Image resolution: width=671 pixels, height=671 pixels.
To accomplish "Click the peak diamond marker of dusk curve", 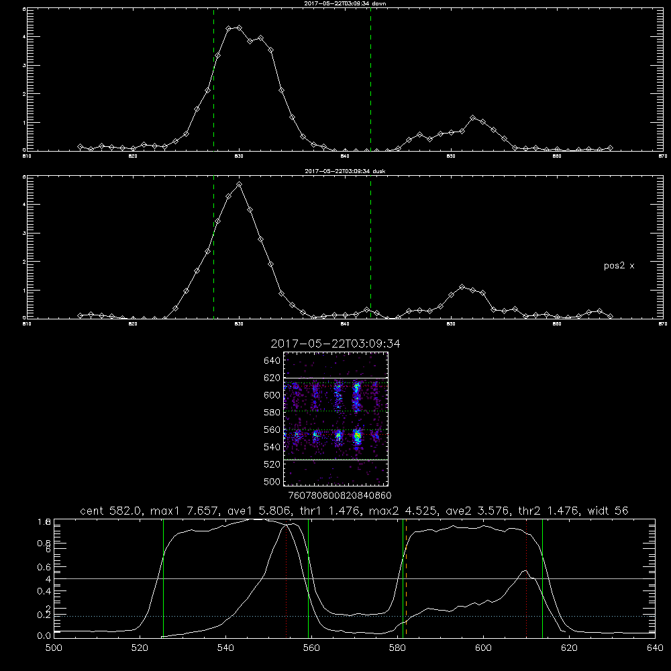I will (240, 184).
